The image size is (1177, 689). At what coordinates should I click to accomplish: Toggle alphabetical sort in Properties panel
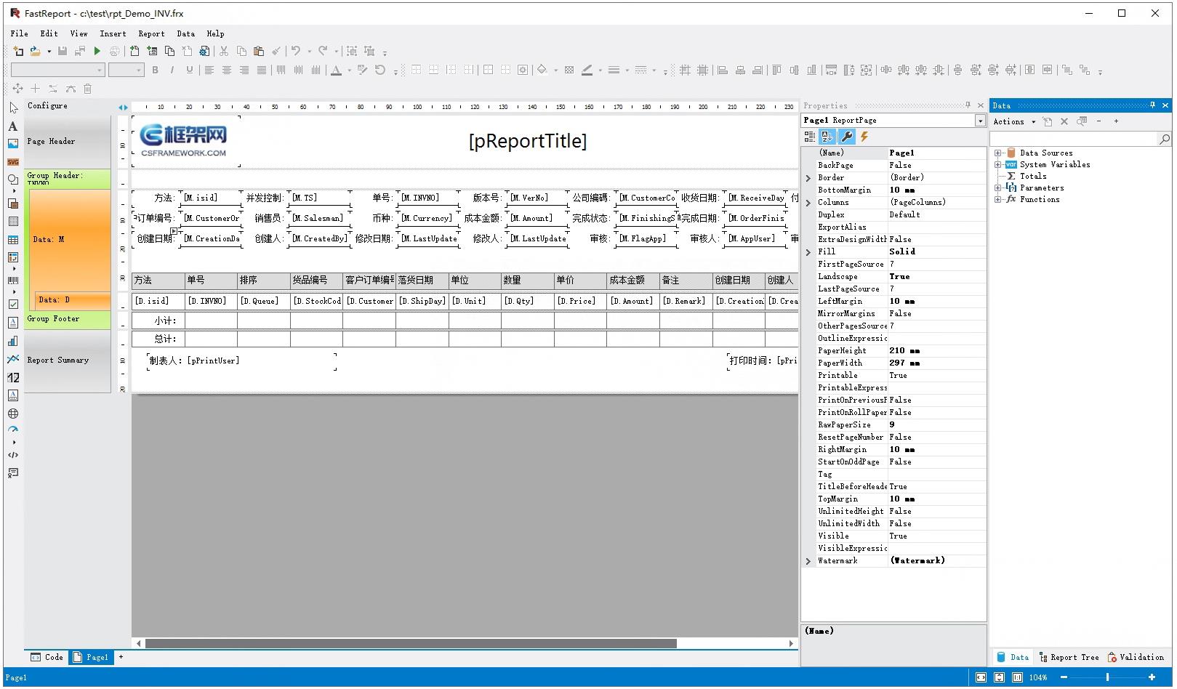coord(827,137)
